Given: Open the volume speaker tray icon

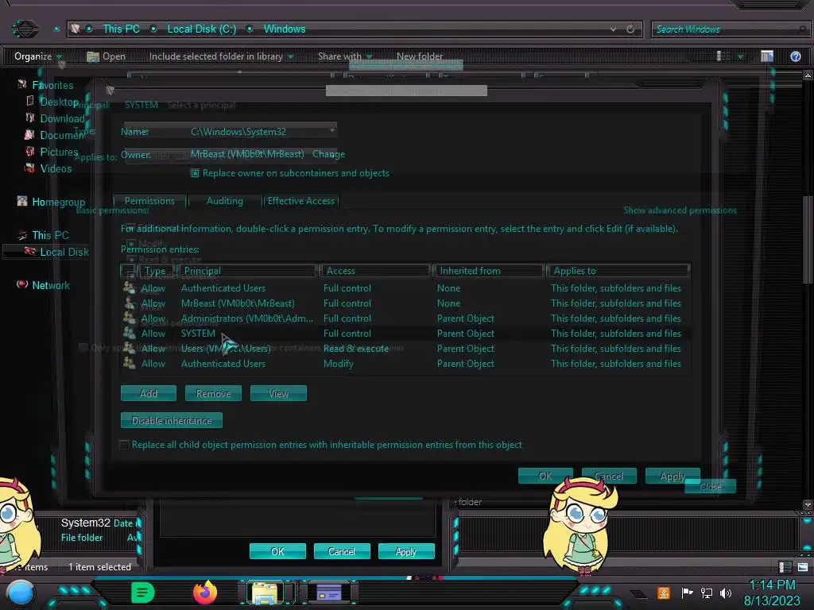Looking at the screenshot, I should 726,593.
